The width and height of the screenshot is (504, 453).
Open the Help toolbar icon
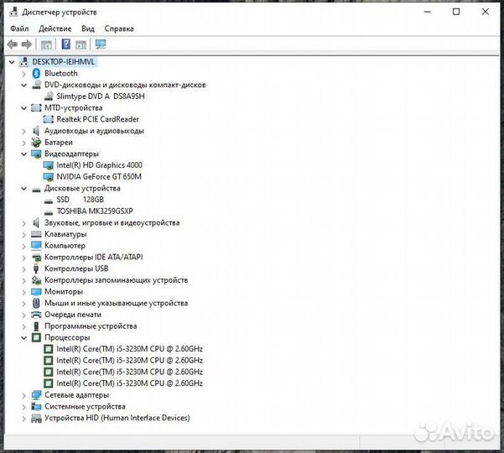[x=66, y=44]
